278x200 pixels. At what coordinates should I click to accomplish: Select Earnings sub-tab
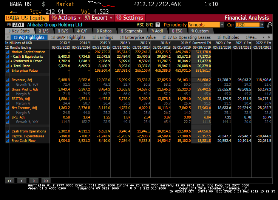point(103,37)
